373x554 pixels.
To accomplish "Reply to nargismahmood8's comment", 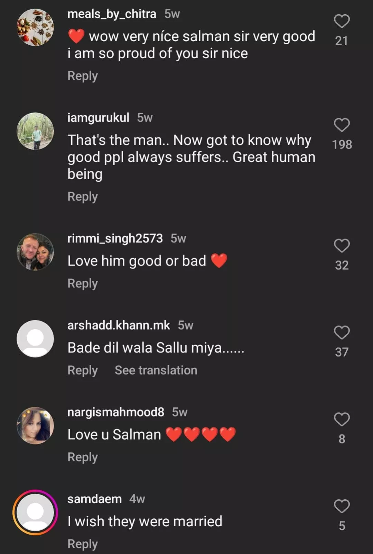I will point(83,457).
